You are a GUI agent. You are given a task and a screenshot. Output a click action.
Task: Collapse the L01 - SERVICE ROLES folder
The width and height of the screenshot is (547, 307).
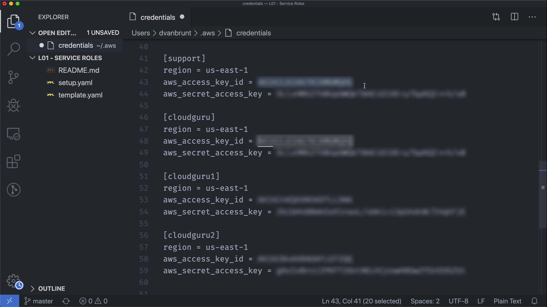tap(32, 58)
